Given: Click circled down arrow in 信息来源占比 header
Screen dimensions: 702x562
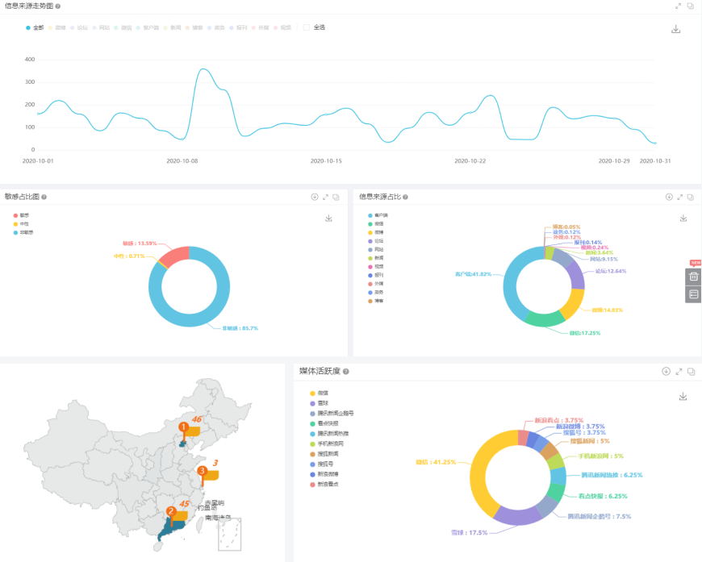Looking at the screenshot, I should click(668, 197).
